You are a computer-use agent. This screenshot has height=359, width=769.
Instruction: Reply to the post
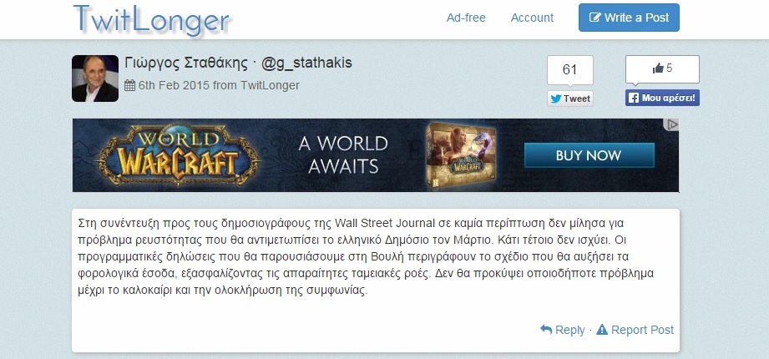(563, 330)
